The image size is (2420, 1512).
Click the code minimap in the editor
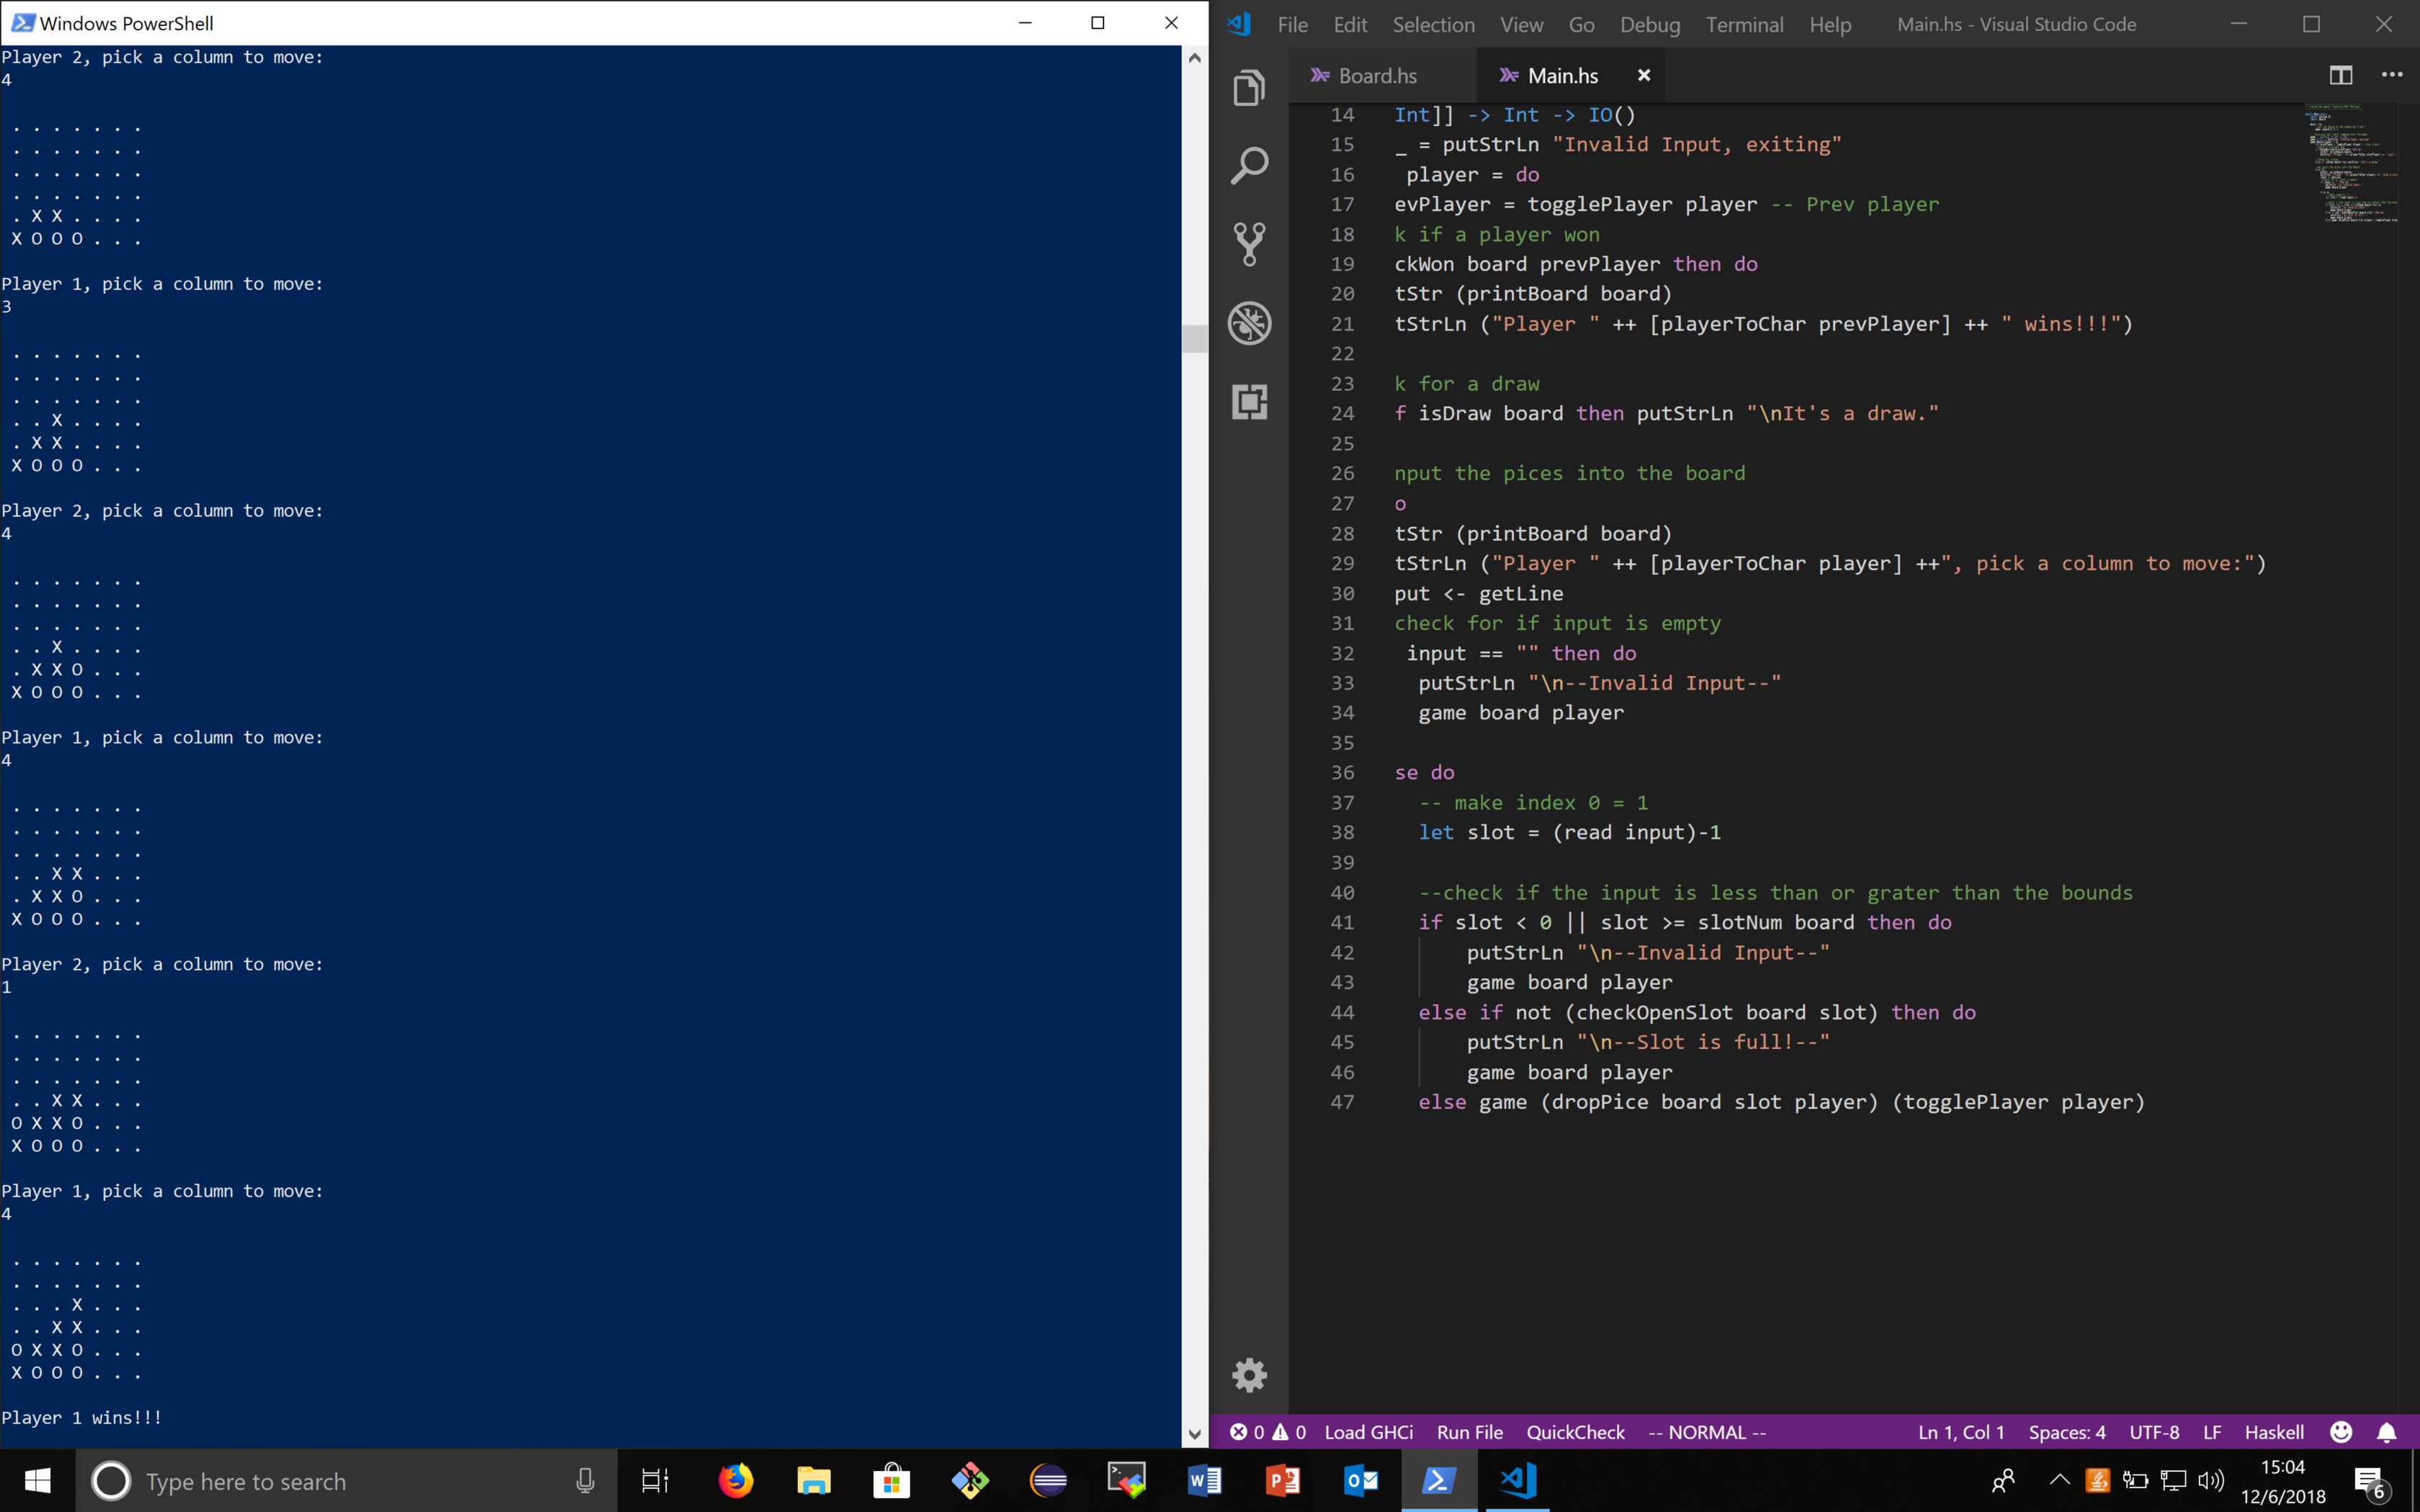point(2350,163)
